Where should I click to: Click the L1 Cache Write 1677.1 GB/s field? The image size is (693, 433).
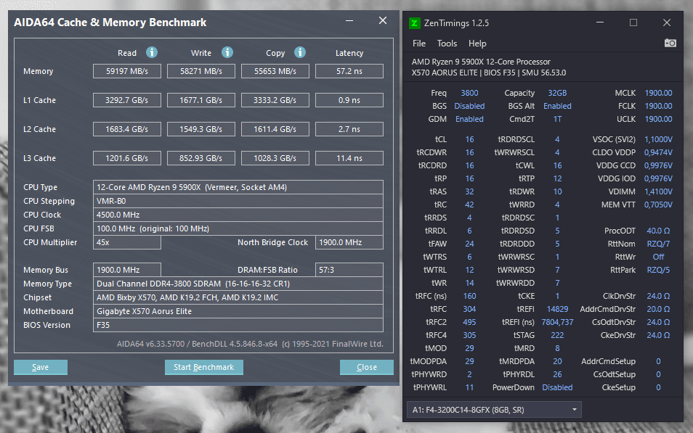(x=201, y=100)
